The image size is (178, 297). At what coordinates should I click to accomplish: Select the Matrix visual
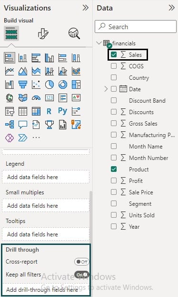coord(36,111)
